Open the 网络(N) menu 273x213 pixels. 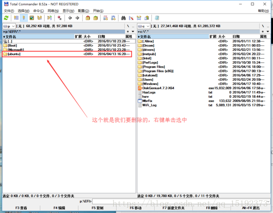coord(53,11)
